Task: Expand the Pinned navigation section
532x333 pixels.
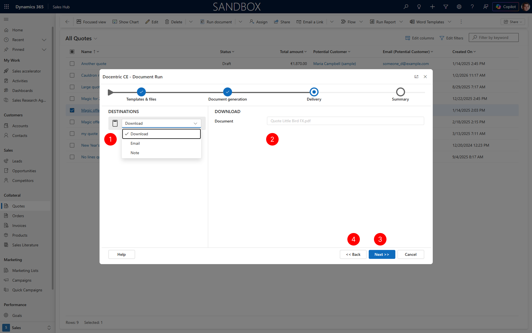Action: pos(44,50)
